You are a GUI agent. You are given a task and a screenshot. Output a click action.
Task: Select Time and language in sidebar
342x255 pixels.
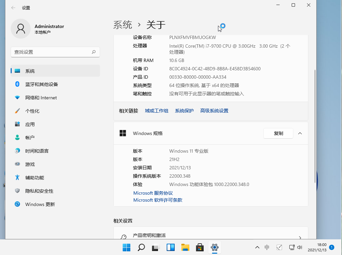tap(37, 151)
